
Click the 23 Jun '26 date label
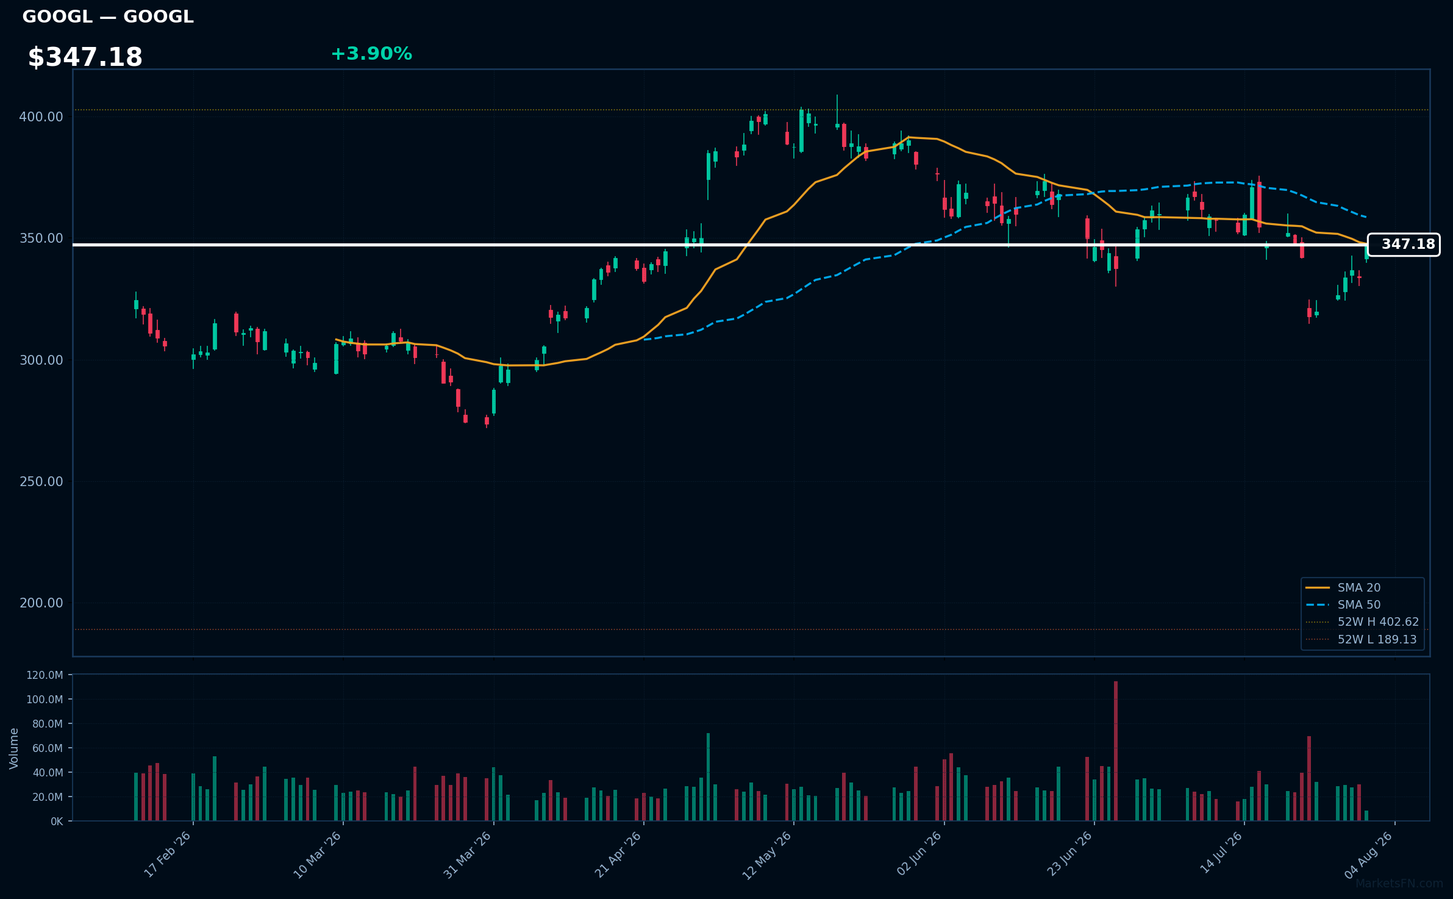tap(1069, 854)
